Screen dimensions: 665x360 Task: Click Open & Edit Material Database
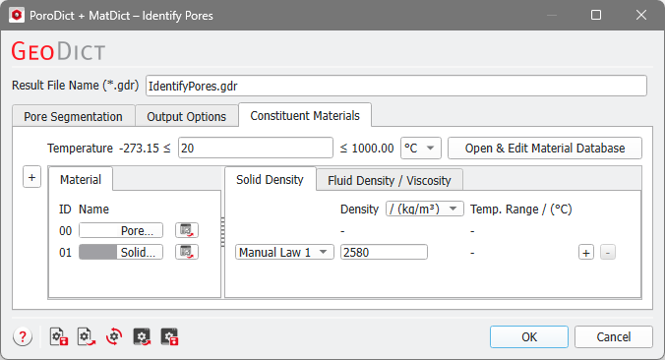tap(545, 148)
